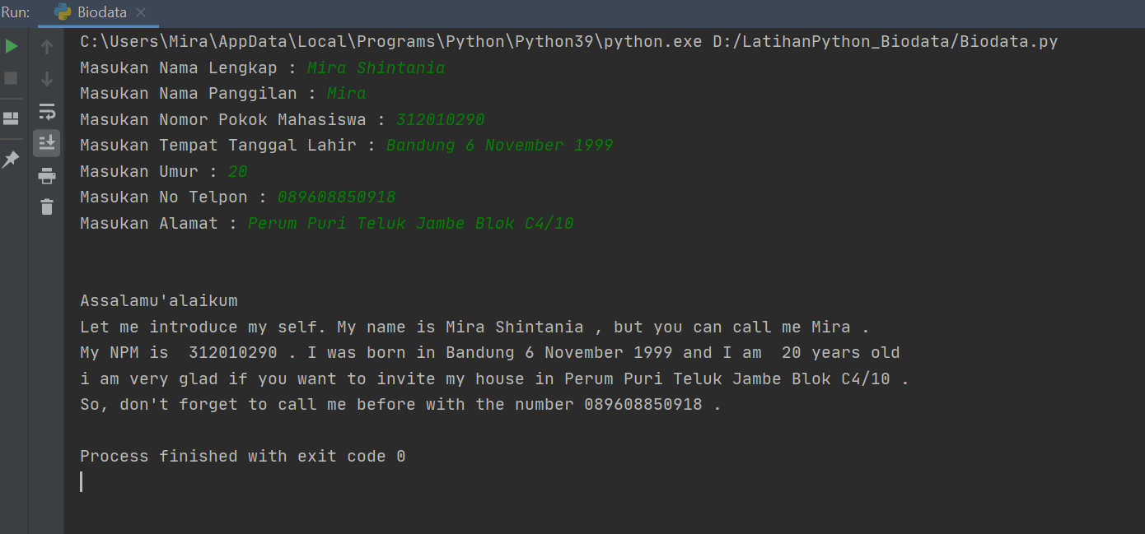Click the Stop process icon
The height and width of the screenshot is (534, 1145).
tap(12, 77)
